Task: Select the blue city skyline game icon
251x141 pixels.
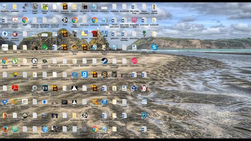Action: 104,34
